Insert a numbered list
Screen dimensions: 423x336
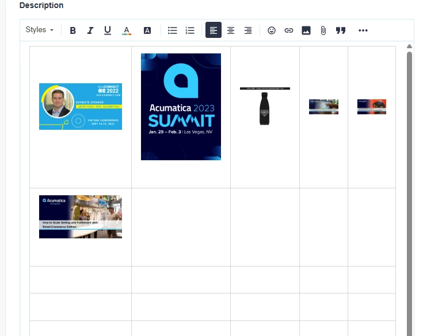point(190,30)
